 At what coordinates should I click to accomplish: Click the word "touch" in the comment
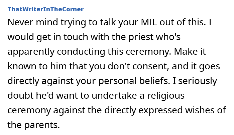pyautogui.click(x=76, y=37)
